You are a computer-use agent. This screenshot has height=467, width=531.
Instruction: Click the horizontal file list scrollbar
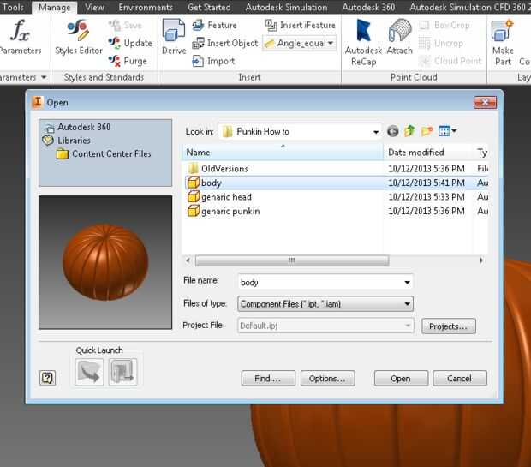291,260
